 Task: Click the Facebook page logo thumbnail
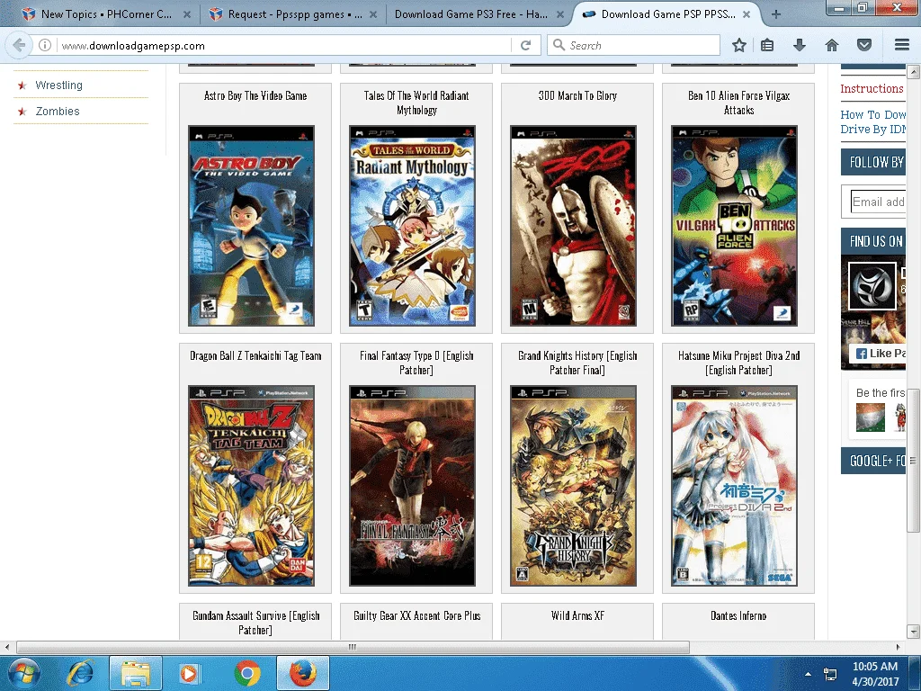(872, 287)
